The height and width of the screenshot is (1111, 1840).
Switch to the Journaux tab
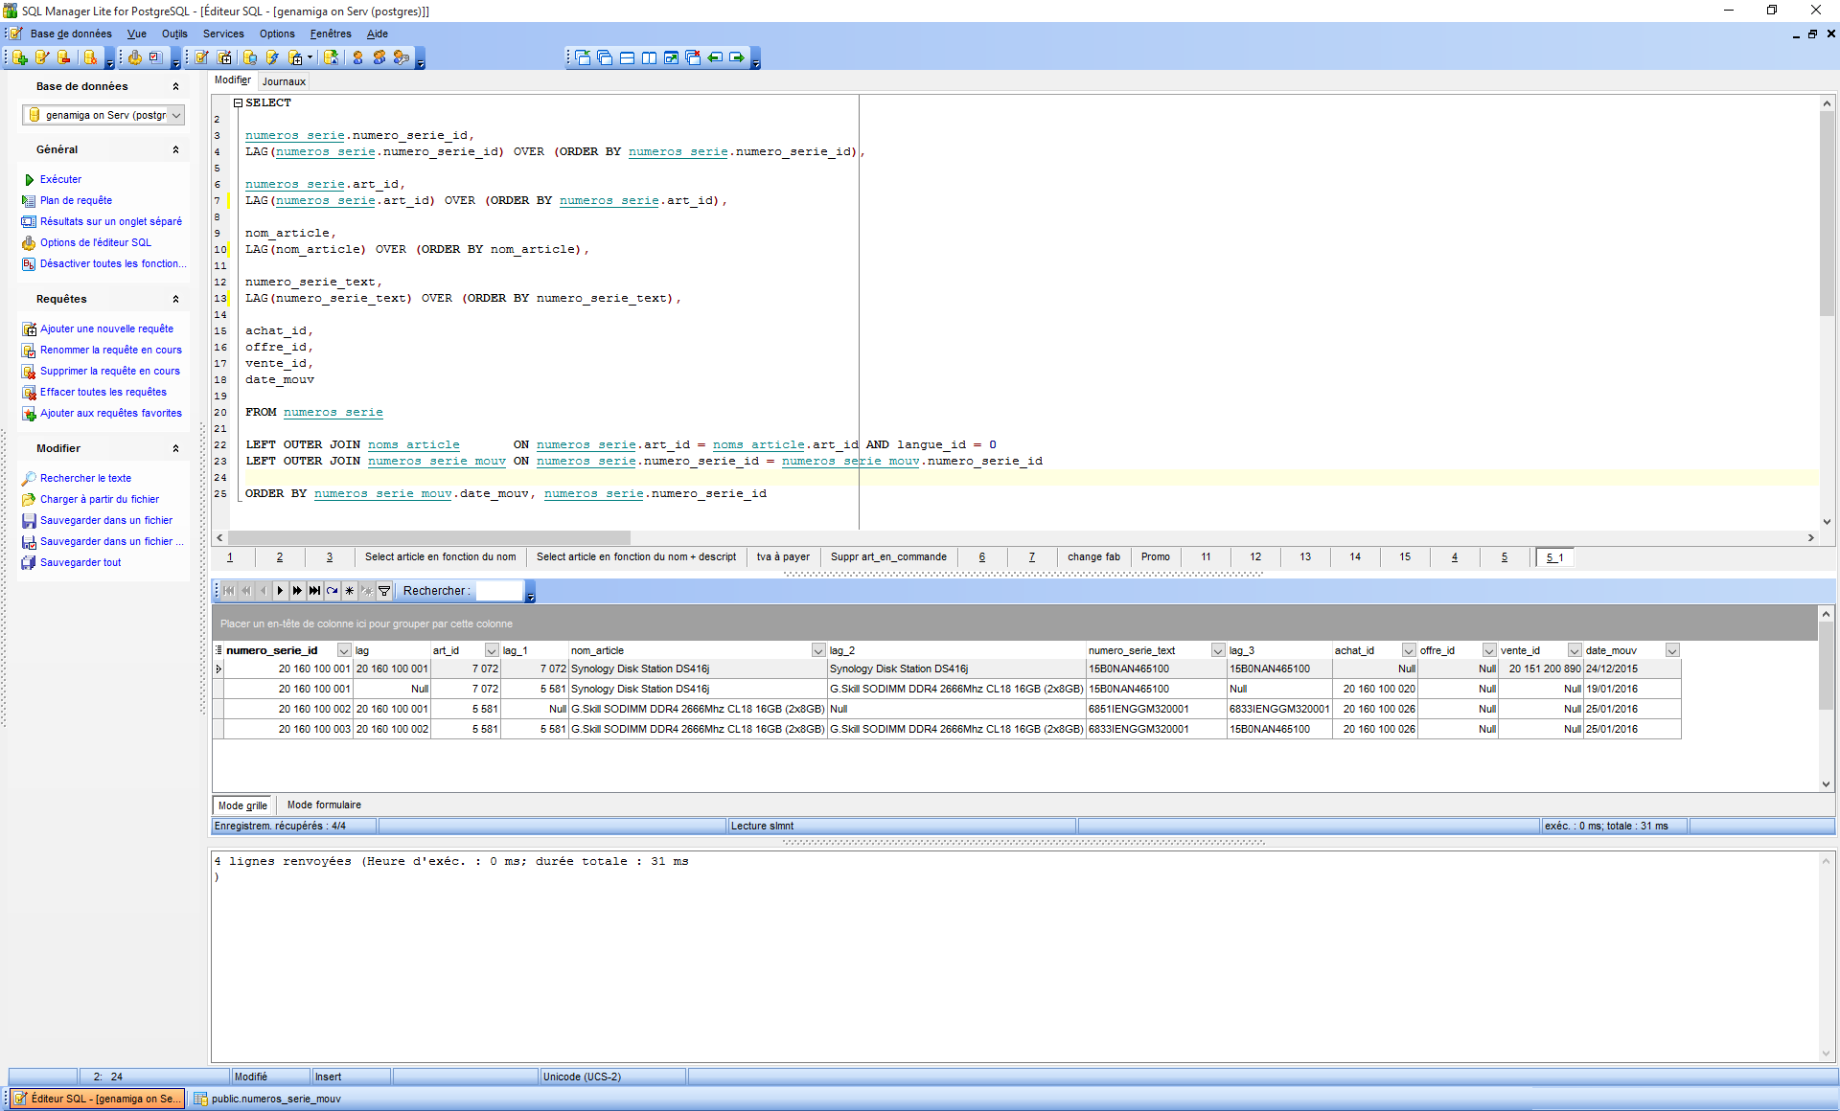coord(284,81)
